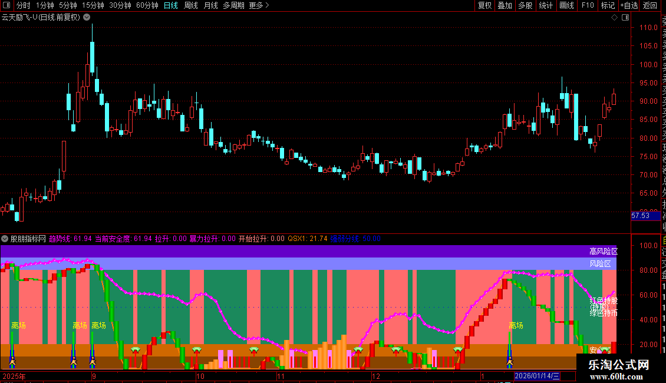Viewport: 666px width, 383px height.
Task: Click the QSX1: 21.74 value
Action: [308, 239]
